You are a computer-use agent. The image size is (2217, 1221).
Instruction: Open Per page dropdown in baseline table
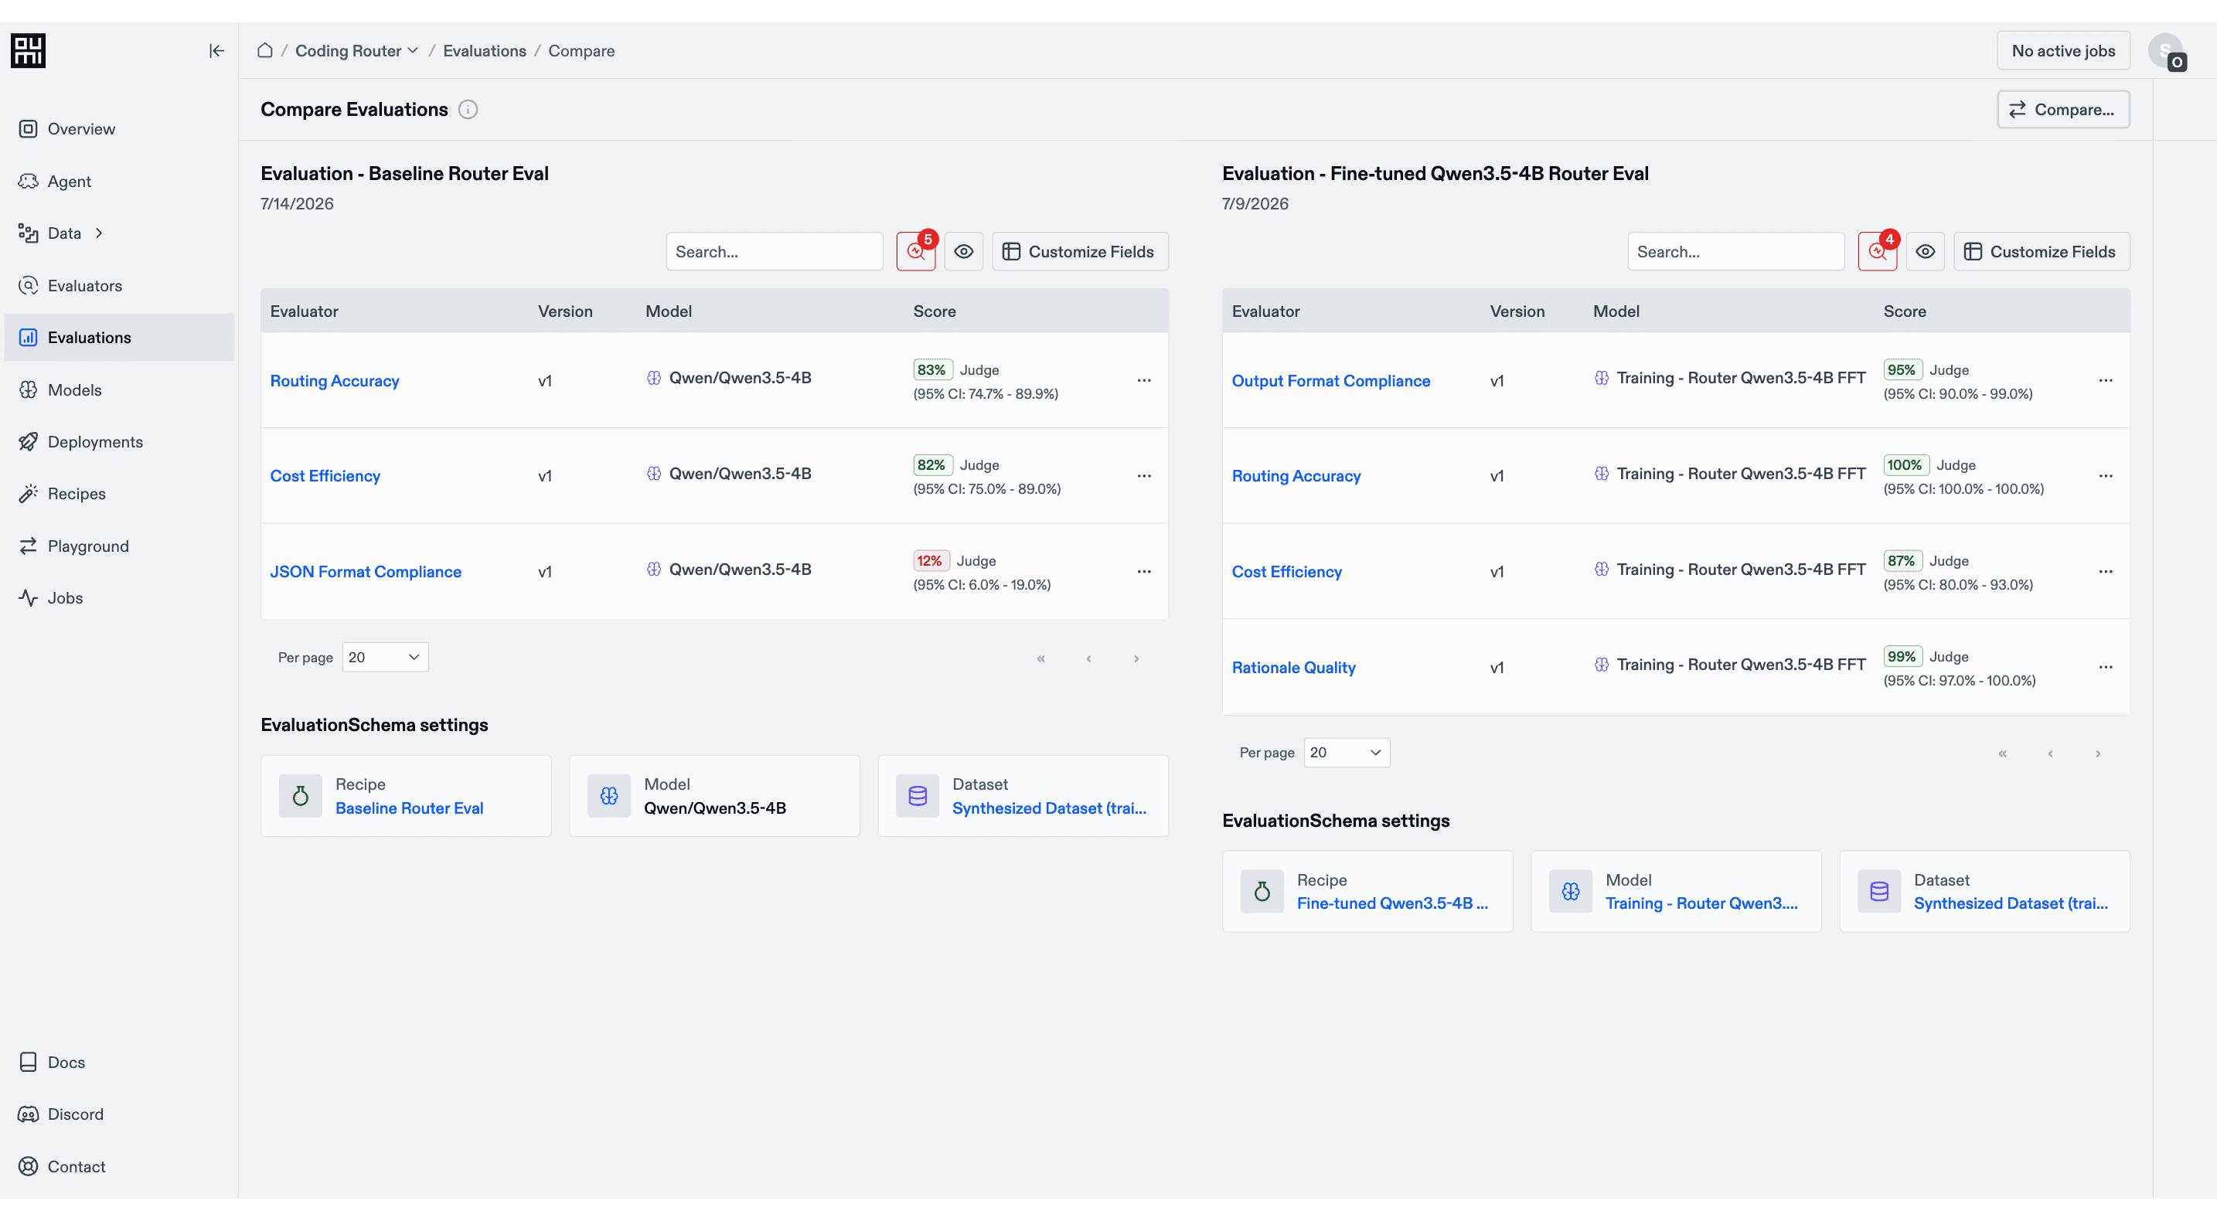point(385,658)
